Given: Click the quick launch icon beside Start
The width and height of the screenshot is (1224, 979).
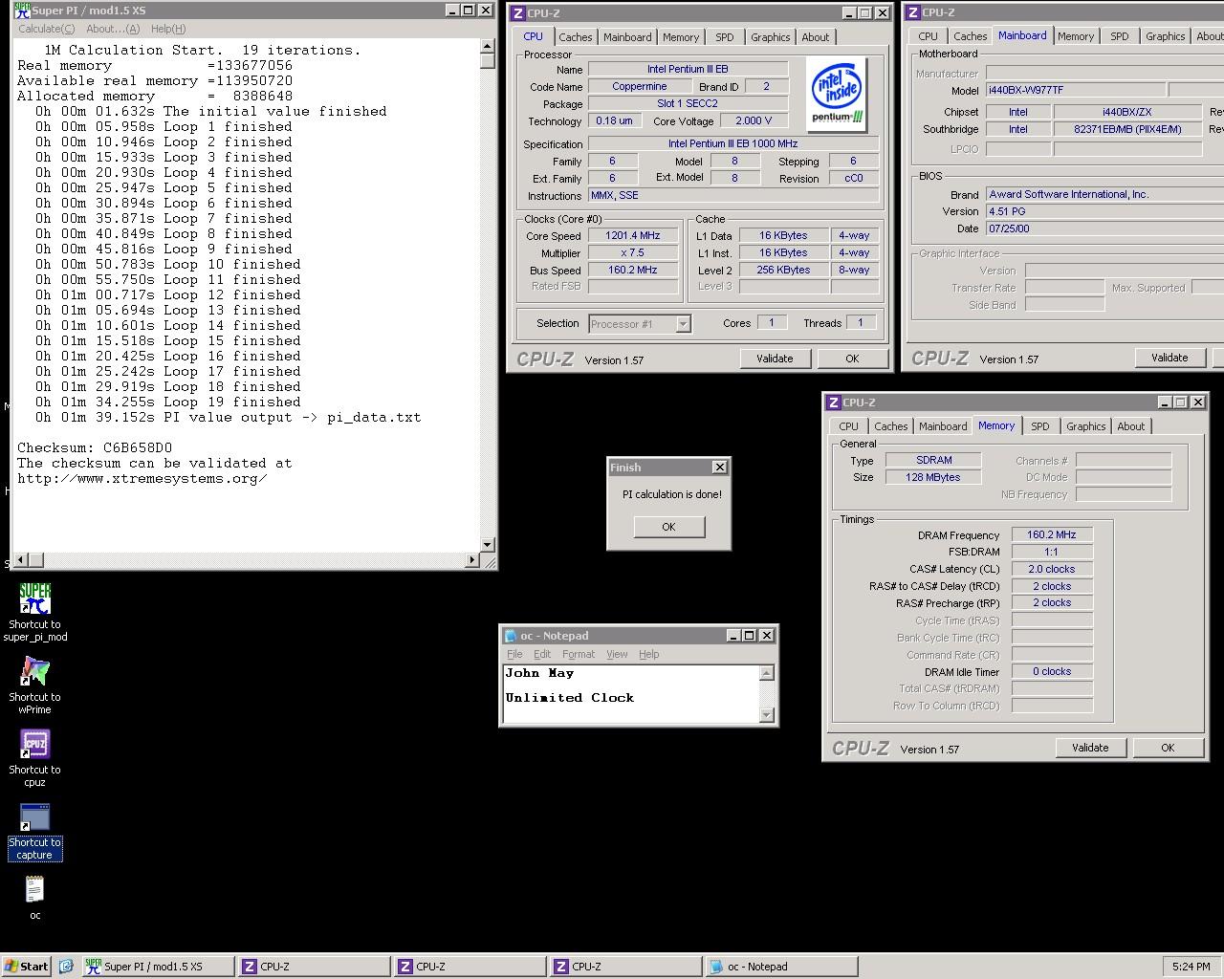Looking at the screenshot, I should [66, 967].
